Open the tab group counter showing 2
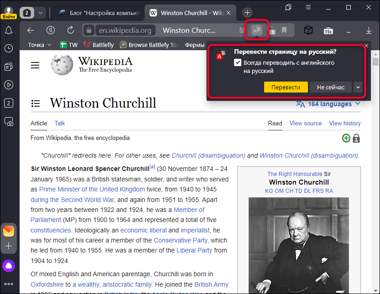The image size is (380, 294). pyautogui.click(x=27, y=13)
